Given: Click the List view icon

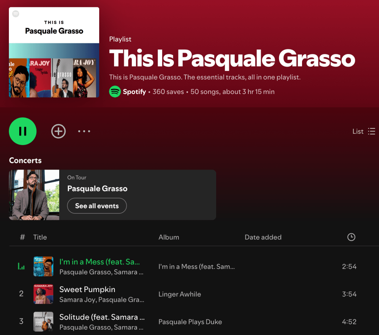Looking at the screenshot, I should 372,131.
